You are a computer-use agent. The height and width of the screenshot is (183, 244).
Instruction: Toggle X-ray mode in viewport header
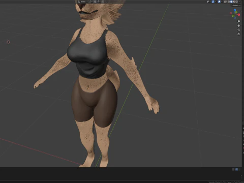click(x=225, y=2)
